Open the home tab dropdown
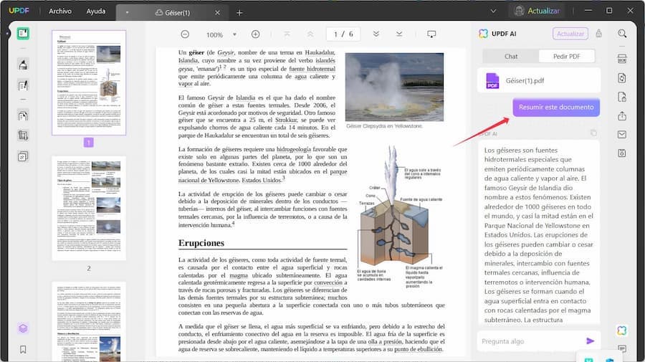Image resolution: width=645 pixels, height=362 pixels. pos(127,13)
